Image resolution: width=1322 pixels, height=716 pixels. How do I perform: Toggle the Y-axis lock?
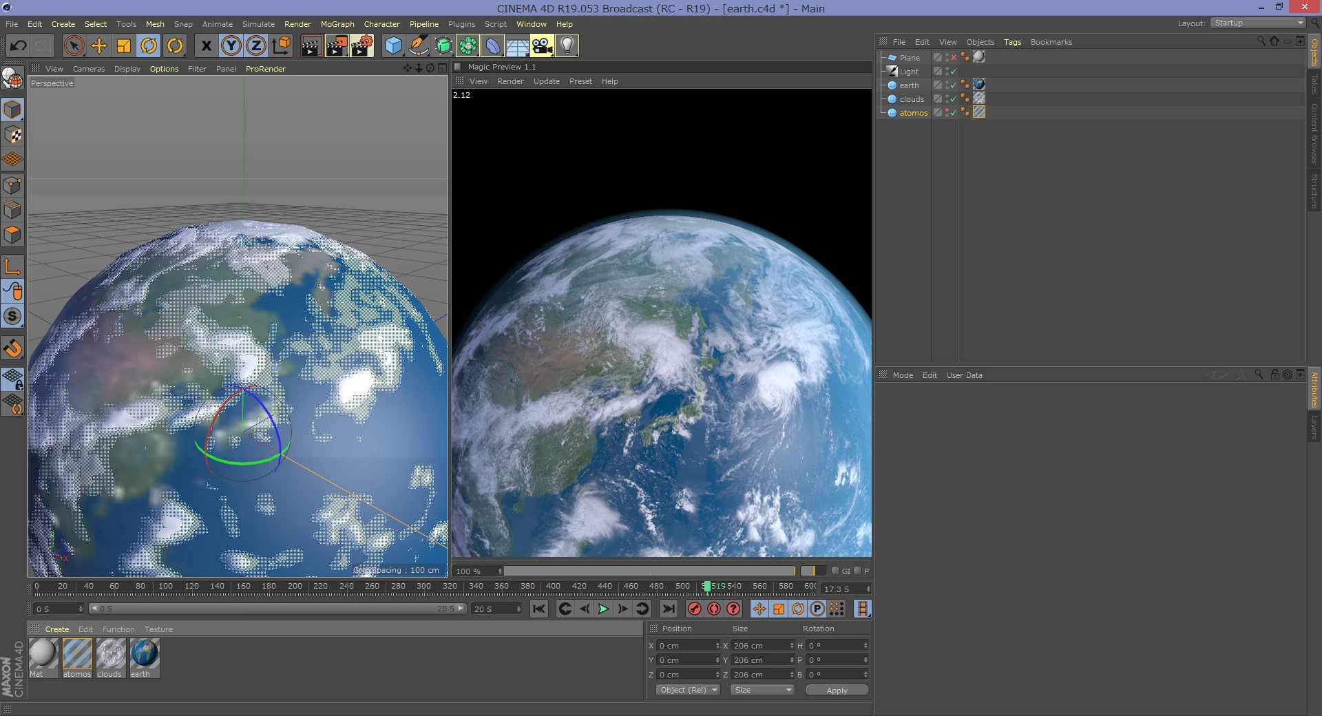[x=231, y=46]
